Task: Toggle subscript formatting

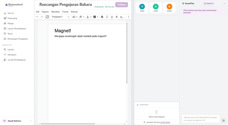Action: click(x=121, y=17)
